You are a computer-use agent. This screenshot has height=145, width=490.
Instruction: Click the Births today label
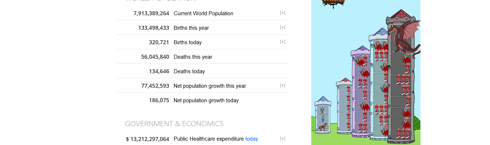(x=187, y=42)
